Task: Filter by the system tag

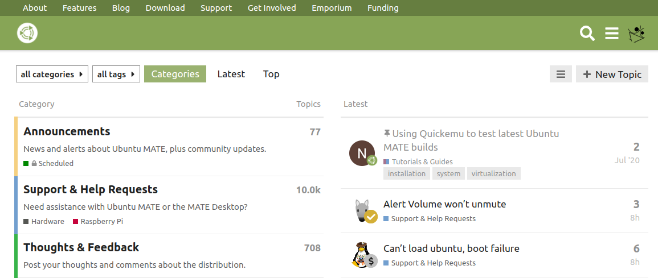Action: tap(448, 173)
